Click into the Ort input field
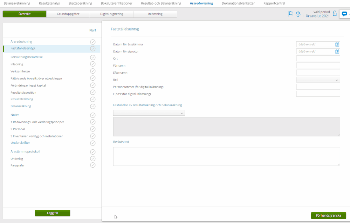This screenshot has width=350, height=223. 318,59
